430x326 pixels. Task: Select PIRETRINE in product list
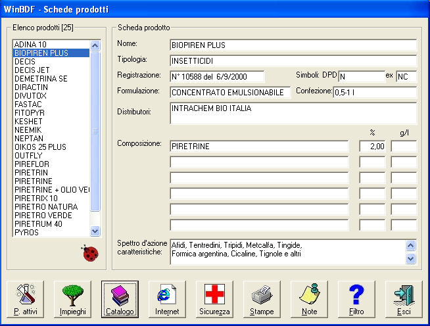point(51,181)
